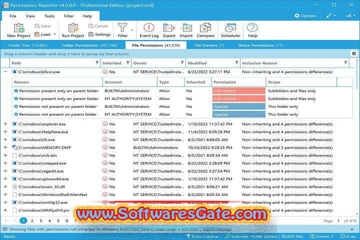Filter the Modified column
This screenshot has height=240, width=360.
236,62
